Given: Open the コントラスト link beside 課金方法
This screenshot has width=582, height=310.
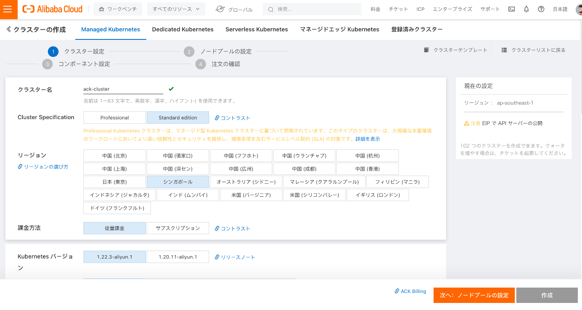Looking at the screenshot, I should click(233, 229).
